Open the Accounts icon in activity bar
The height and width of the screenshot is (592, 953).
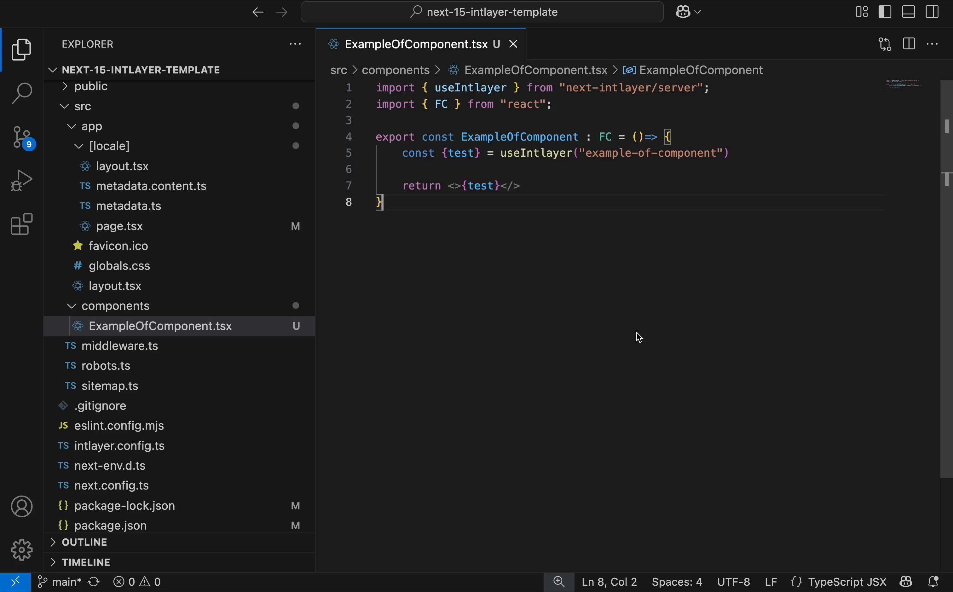coord(21,506)
